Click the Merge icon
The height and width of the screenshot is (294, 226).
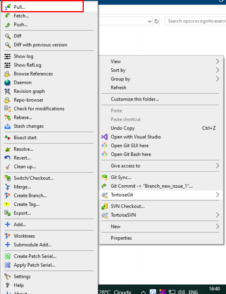(x=7, y=187)
